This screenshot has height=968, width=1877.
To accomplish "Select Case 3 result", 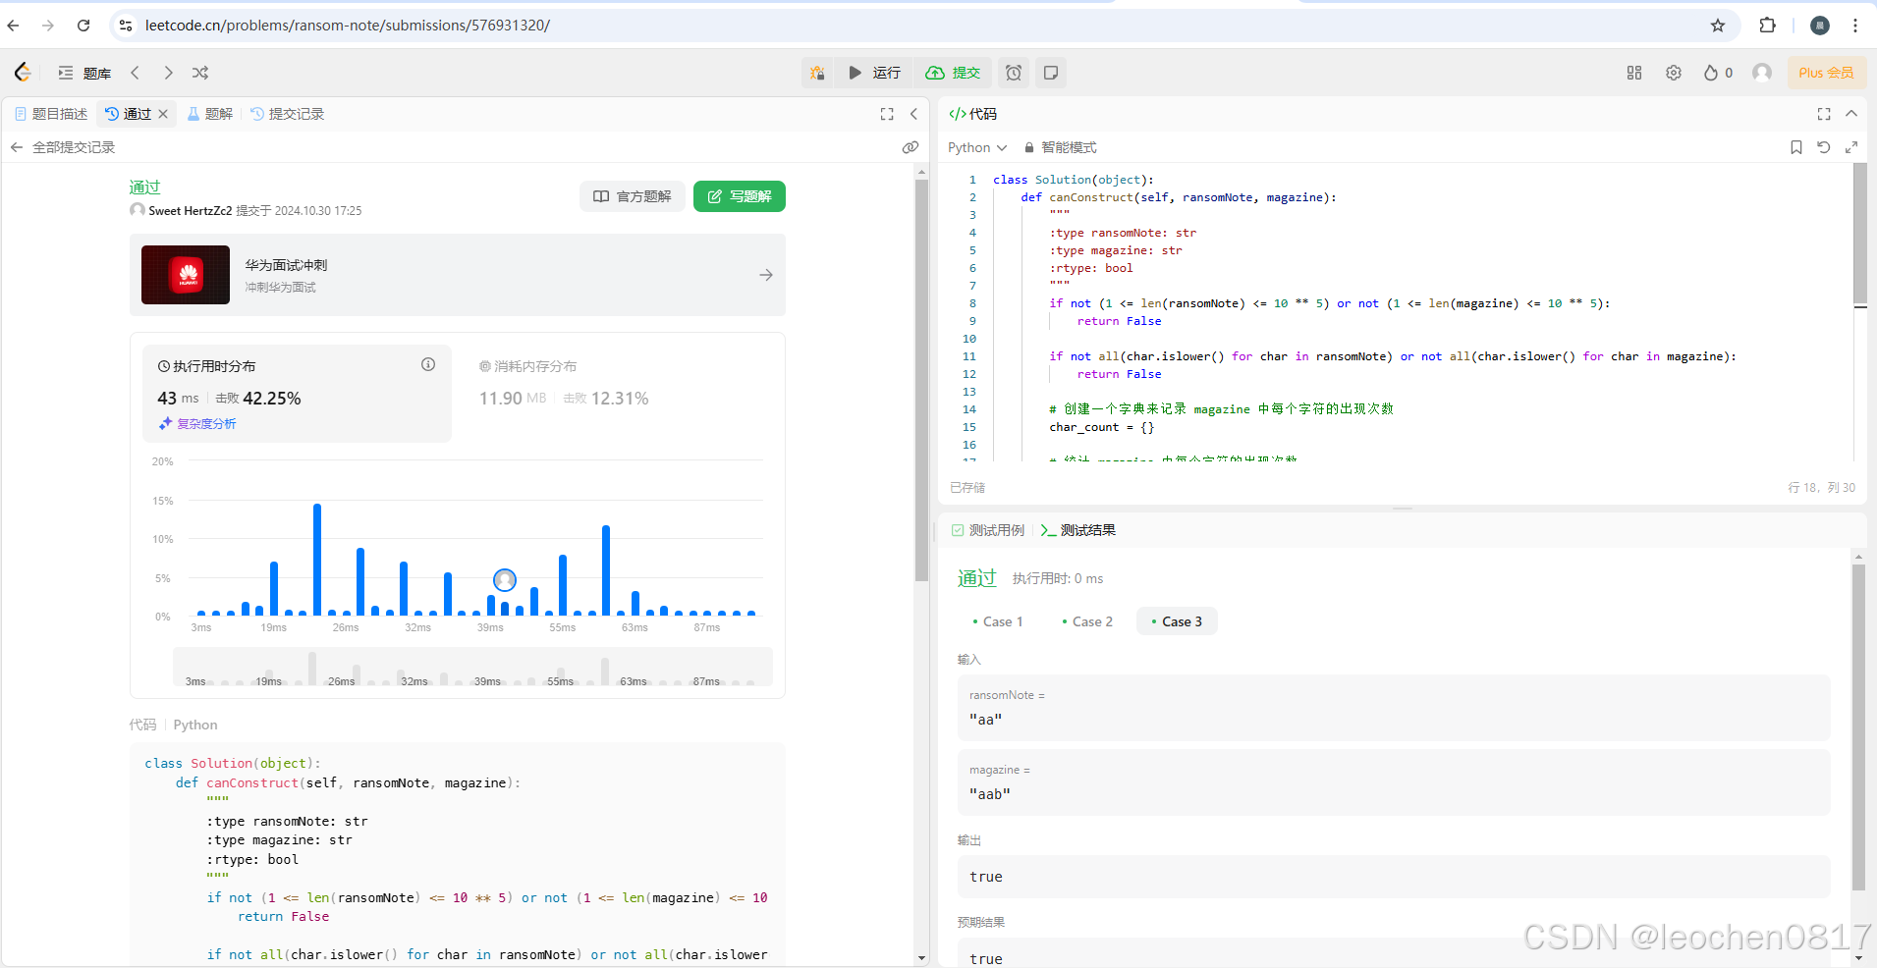I will [1177, 621].
